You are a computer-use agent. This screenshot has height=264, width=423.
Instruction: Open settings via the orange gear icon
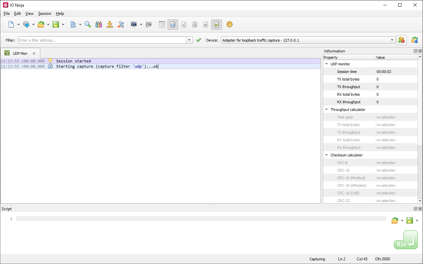pos(230,24)
